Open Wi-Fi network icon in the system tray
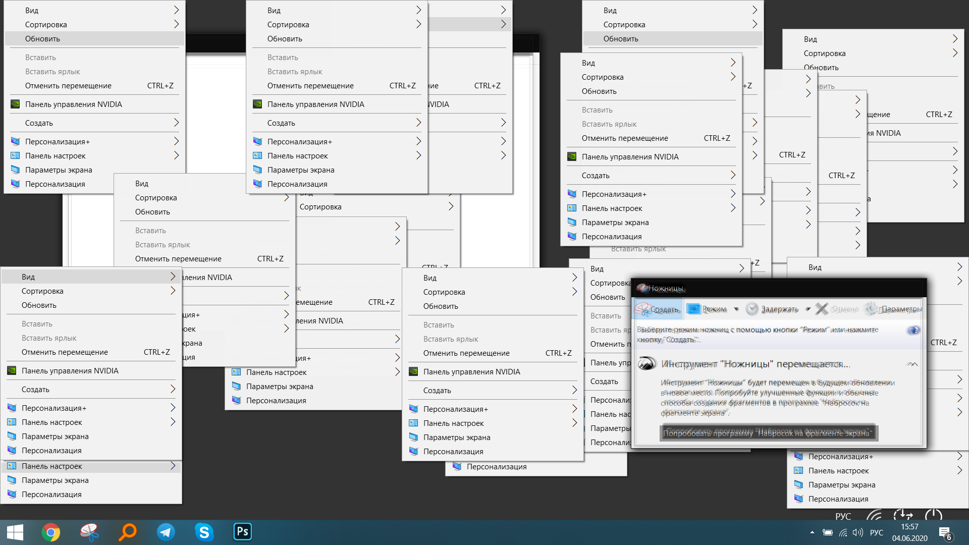This screenshot has width=969, height=545. click(x=843, y=532)
